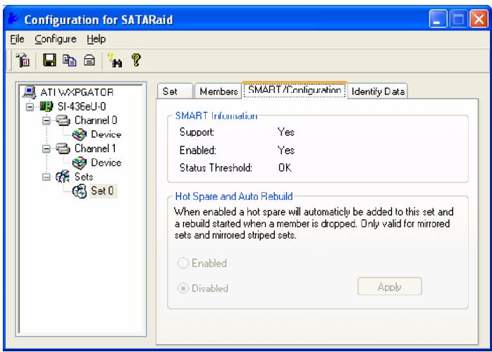Click the Device icon under Channel 1

[80, 163]
